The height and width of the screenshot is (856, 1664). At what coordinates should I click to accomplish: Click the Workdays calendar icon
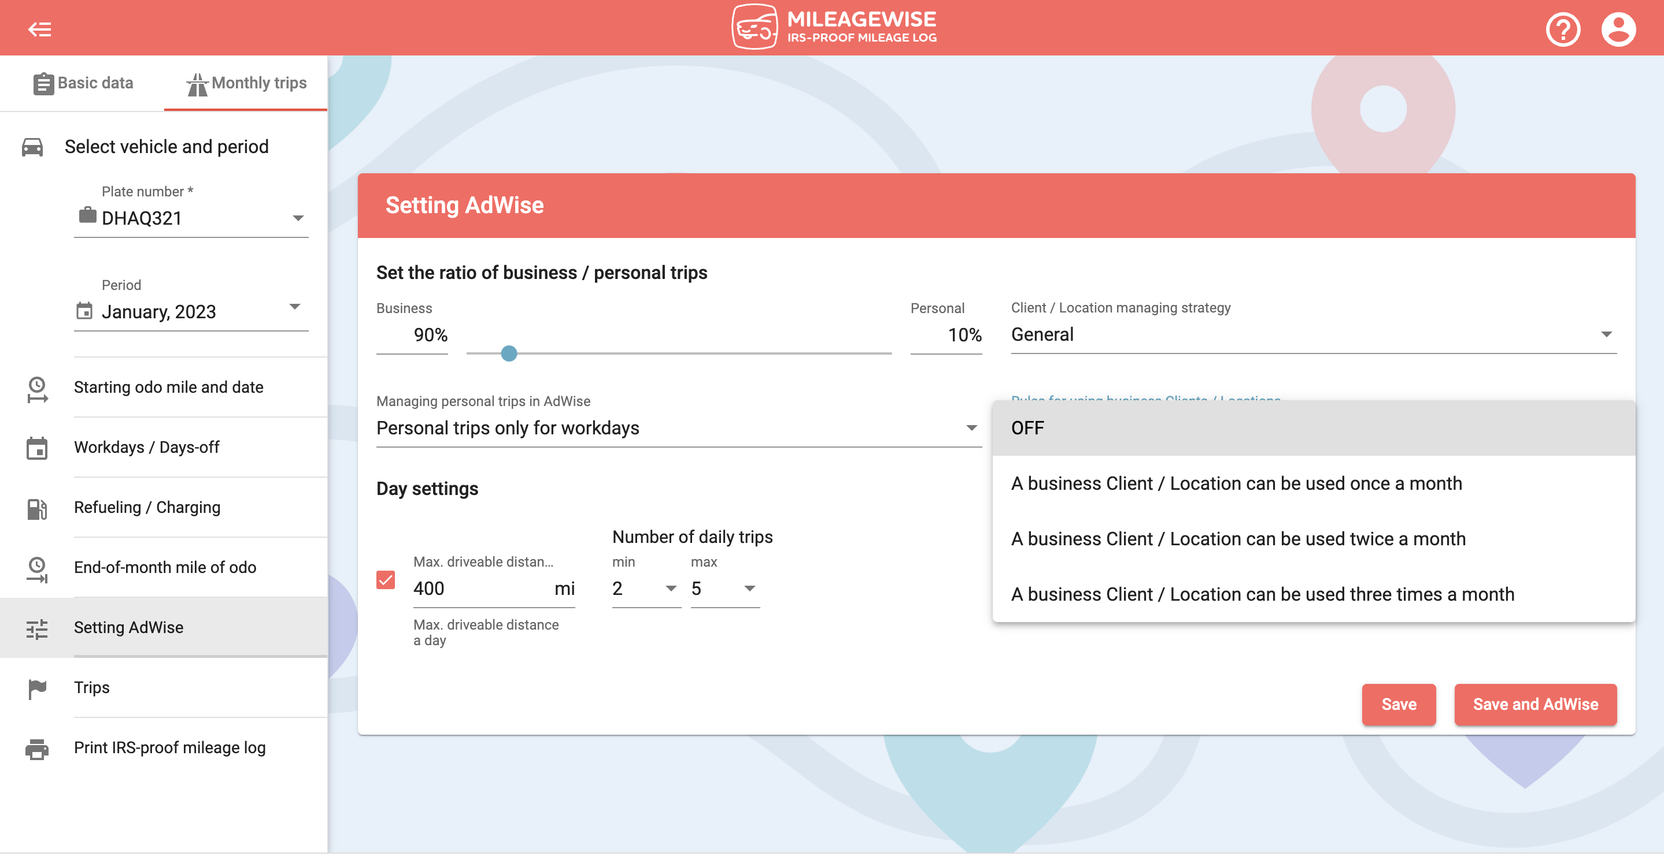37,448
